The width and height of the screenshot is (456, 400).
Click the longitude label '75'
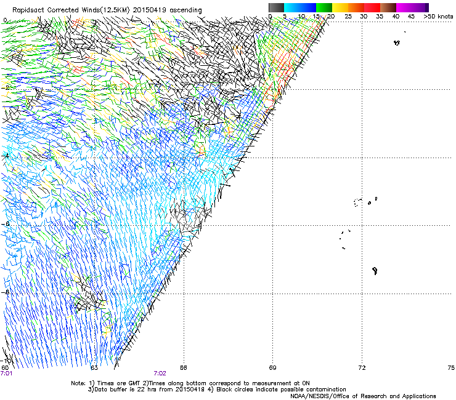click(x=451, y=368)
